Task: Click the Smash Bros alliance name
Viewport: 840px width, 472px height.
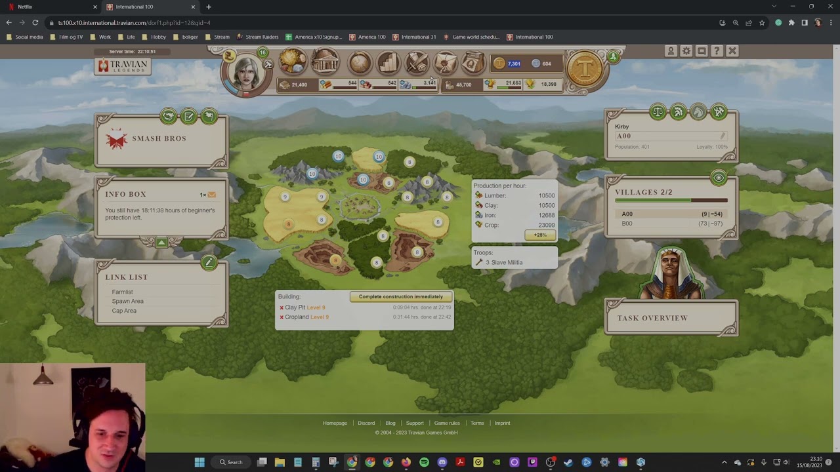Action: coord(159,139)
